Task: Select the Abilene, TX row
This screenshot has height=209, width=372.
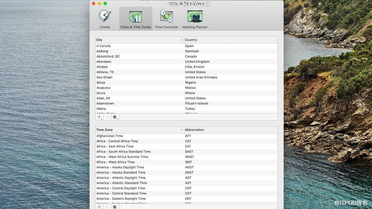Action: tap(187, 72)
